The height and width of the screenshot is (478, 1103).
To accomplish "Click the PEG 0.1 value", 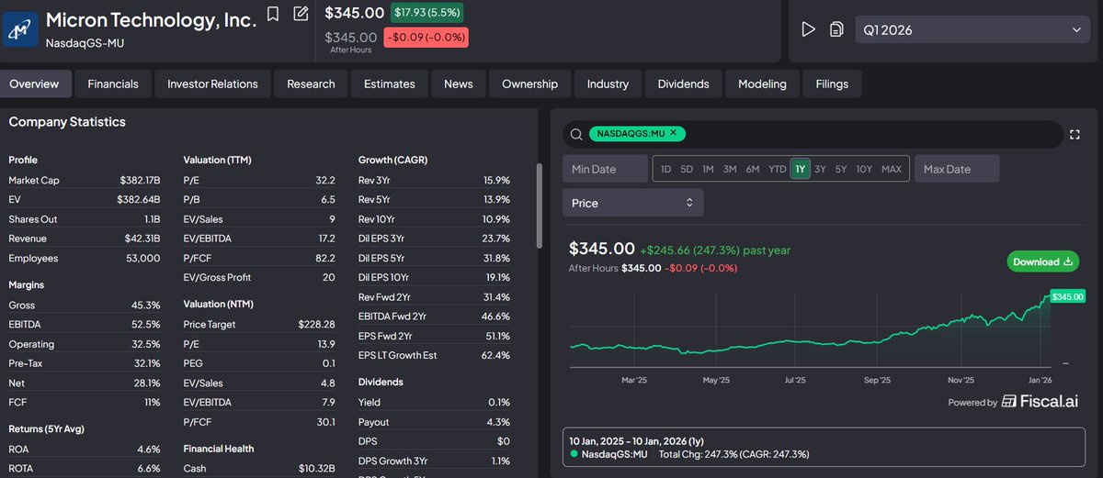I will 329,363.
